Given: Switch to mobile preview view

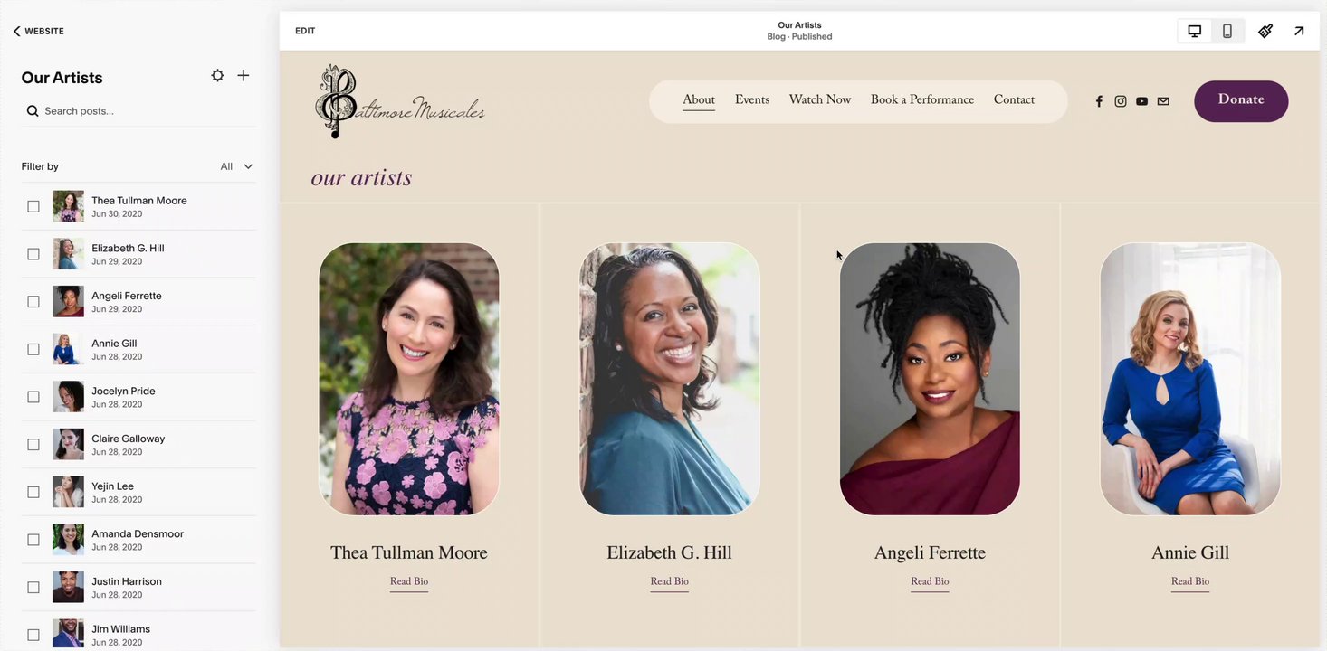Looking at the screenshot, I should (1227, 31).
